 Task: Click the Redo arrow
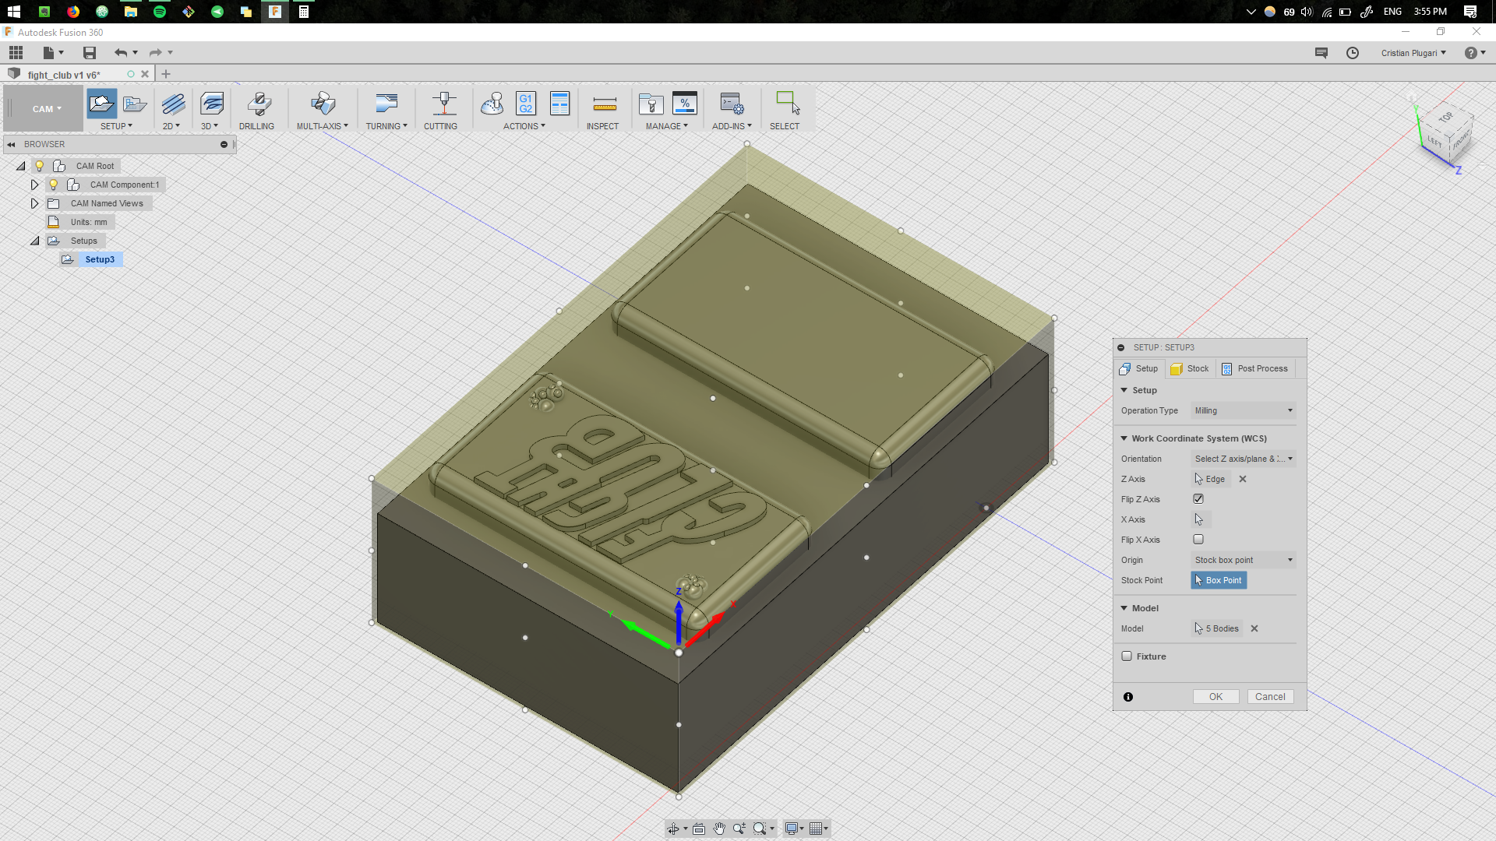(x=155, y=53)
